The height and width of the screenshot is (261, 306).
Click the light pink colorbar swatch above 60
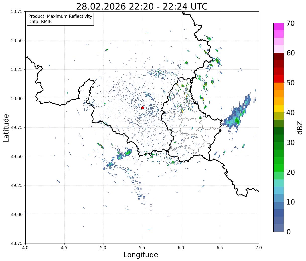[279, 49]
